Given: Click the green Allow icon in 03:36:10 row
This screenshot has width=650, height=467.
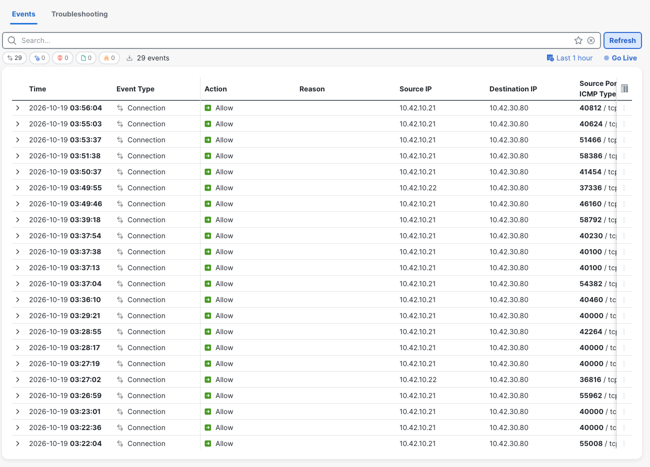Looking at the screenshot, I should coord(208,300).
